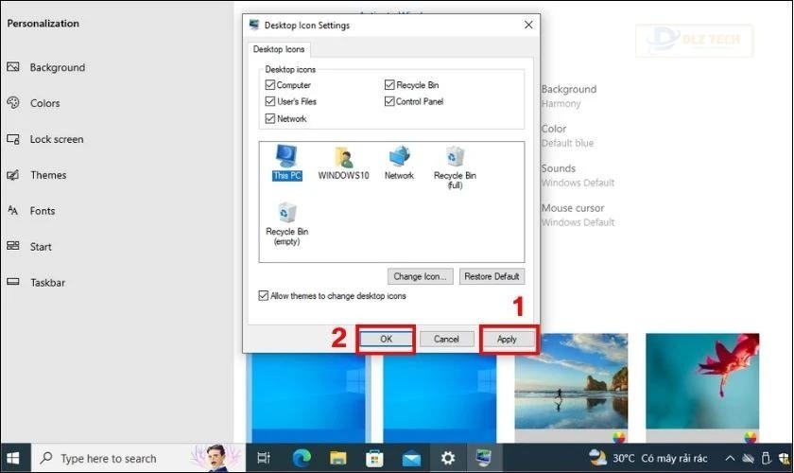Image resolution: width=794 pixels, height=473 pixels.
Task: Toggle Allow themes to change desktop icons
Action: [264, 296]
